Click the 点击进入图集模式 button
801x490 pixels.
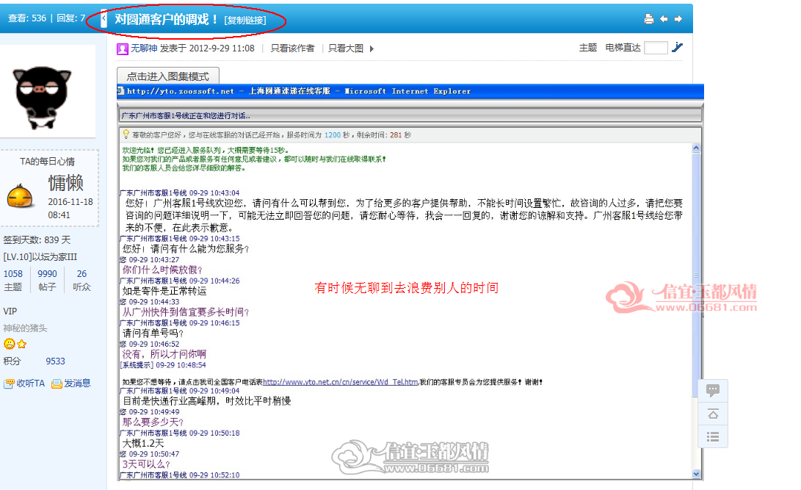click(x=168, y=76)
